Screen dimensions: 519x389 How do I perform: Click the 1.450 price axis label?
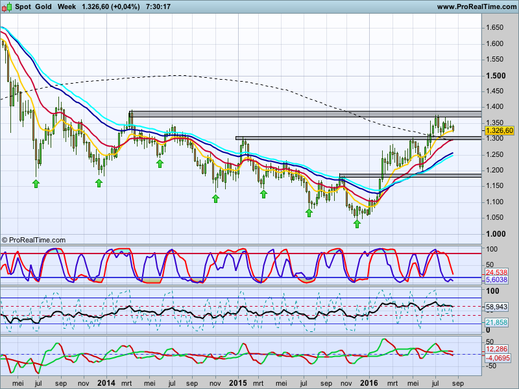point(494,91)
